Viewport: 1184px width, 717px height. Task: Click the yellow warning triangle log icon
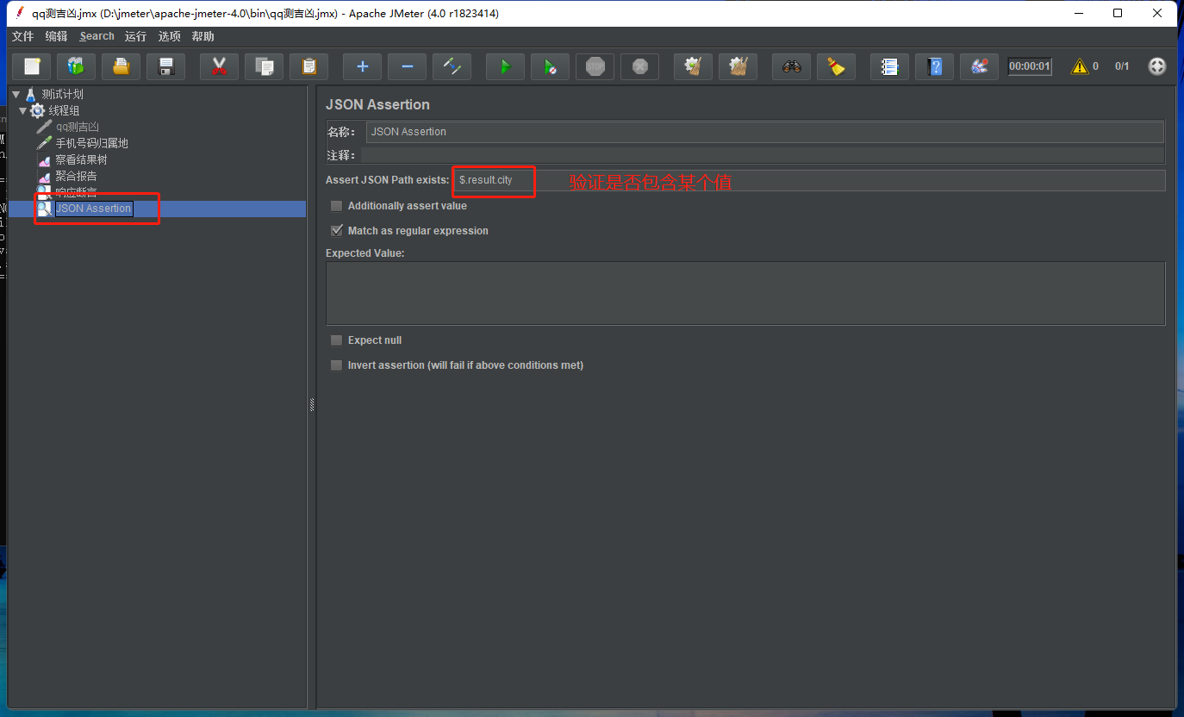pos(1079,66)
